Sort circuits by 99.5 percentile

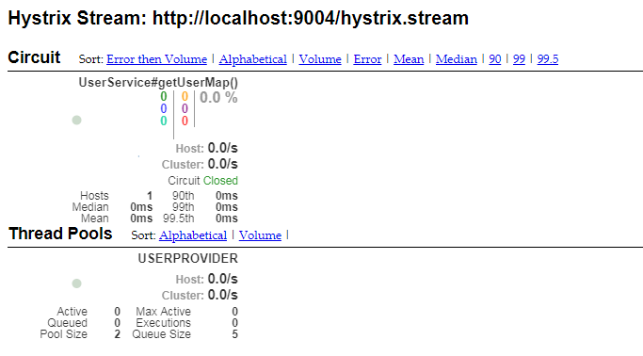click(x=548, y=59)
